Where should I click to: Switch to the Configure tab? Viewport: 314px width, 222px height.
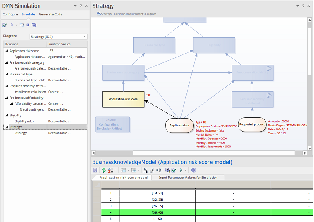point(10,14)
